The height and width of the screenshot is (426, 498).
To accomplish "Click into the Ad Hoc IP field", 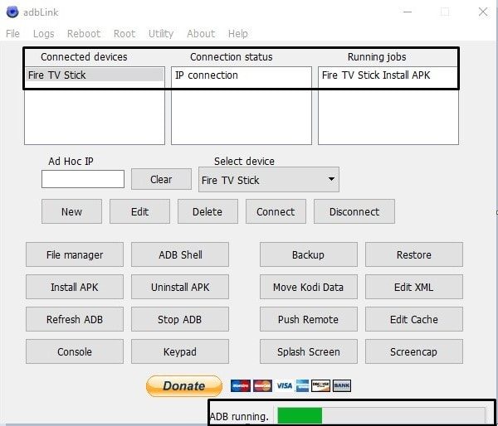I will point(82,179).
